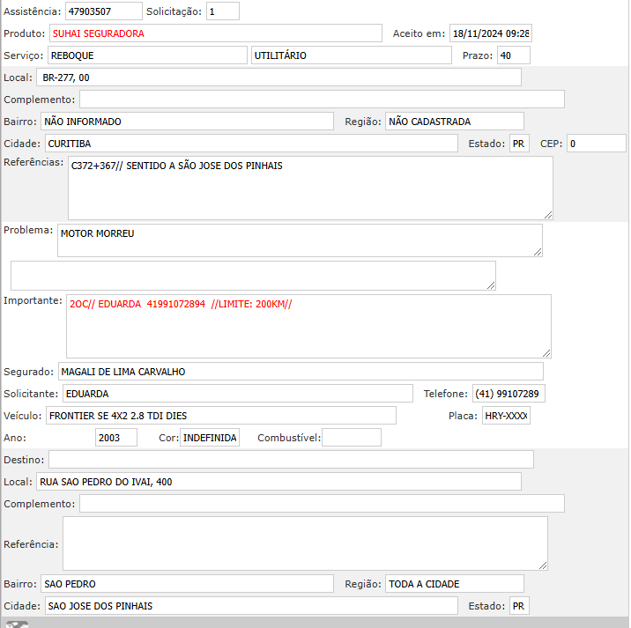Click the Referências text area resize handle
631x628 pixels.
tap(547, 214)
